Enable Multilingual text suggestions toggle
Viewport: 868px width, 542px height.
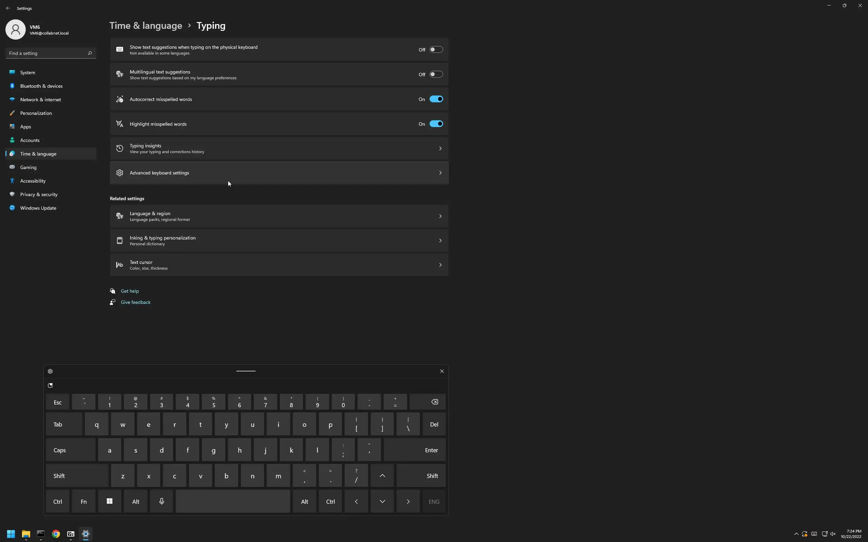436,75
